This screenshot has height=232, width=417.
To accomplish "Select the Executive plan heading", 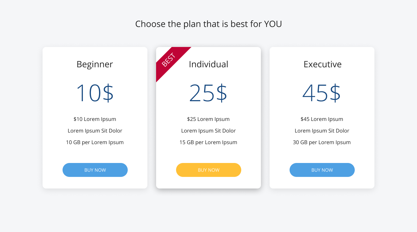I will (x=322, y=64).
